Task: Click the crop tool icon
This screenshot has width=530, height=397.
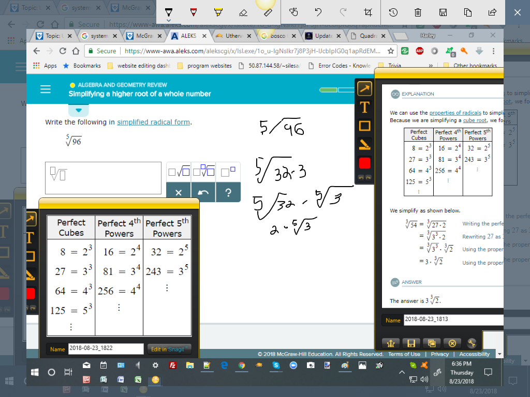Action: 368,12
